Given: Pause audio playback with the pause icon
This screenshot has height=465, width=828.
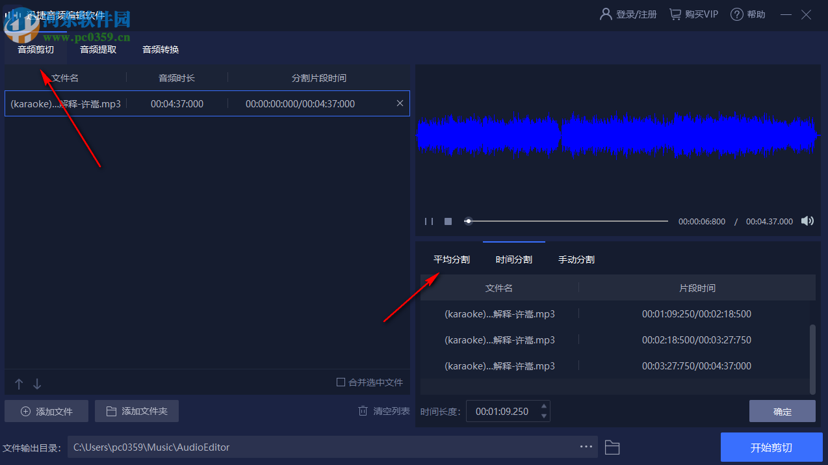Looking at the screenshot, I should 429,222.
